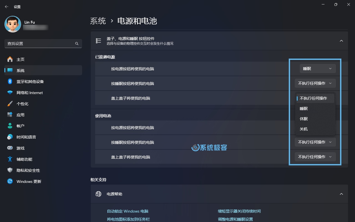Open 辅助功能 settings page

(43, 159)
